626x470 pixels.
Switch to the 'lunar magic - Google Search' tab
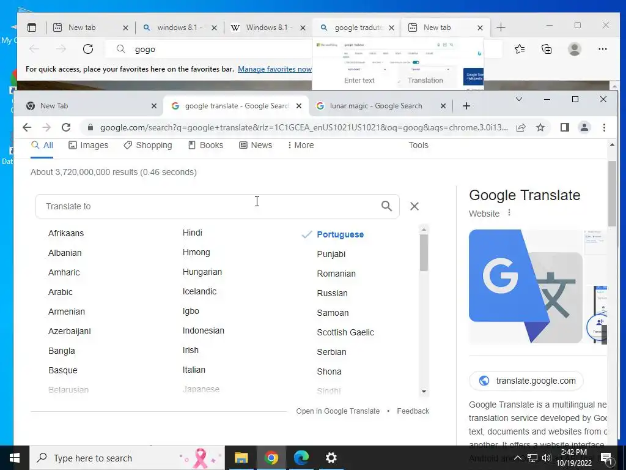point(376,106)
